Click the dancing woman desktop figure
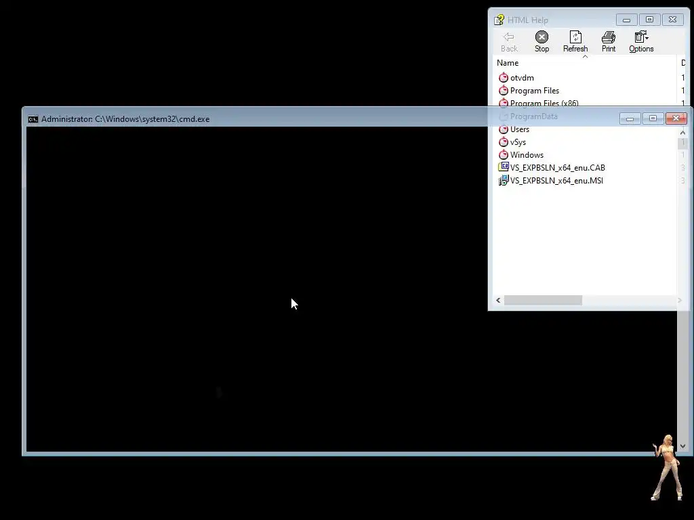Image resolution: width=694 pixels, height=520 pixels. point(668,468)
